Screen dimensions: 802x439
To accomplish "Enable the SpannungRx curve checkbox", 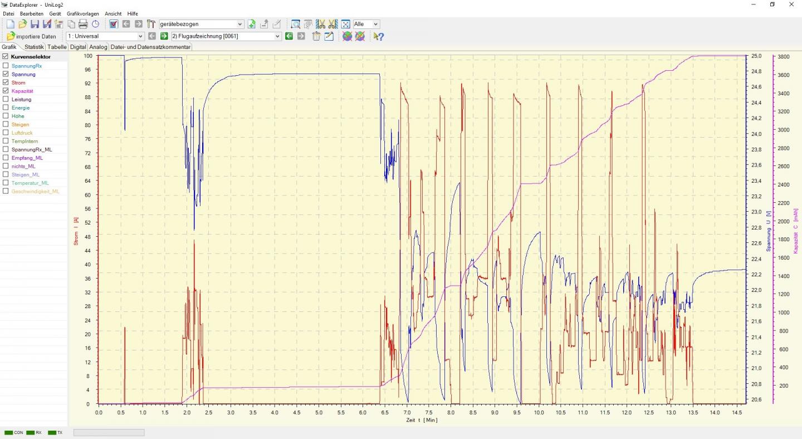I will (x=6, y=66).
